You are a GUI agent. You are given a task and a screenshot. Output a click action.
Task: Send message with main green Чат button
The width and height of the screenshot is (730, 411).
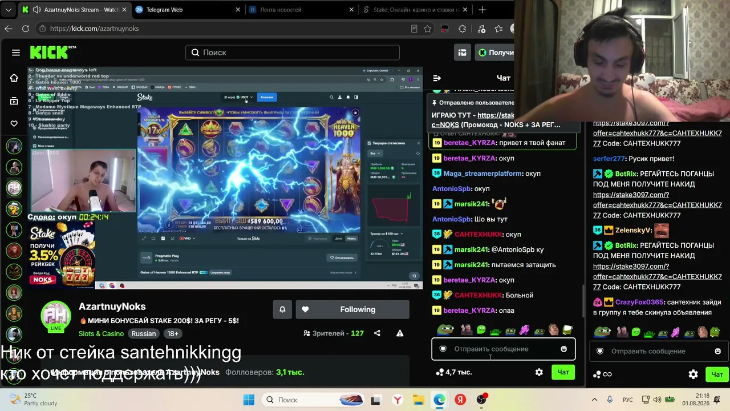coord(563,372)
